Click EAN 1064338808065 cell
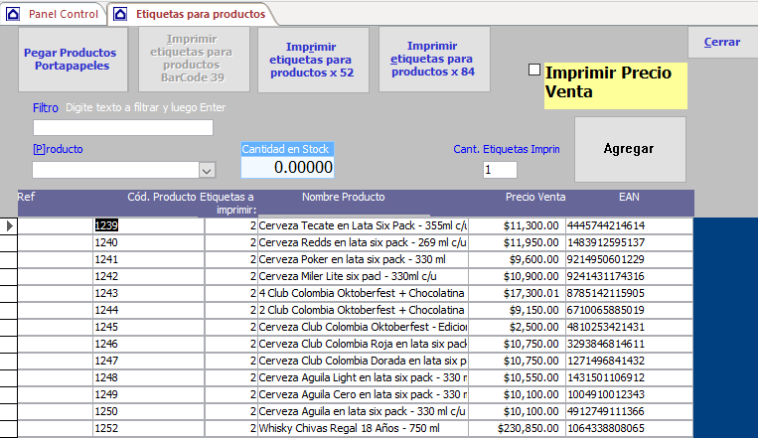This screenshot has height=438, width=758. tap(630, 428)
